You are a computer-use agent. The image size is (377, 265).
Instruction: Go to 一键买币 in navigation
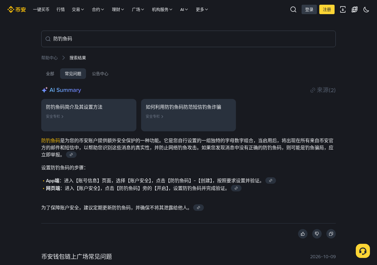pyautogui.click(x=41, y=9)
